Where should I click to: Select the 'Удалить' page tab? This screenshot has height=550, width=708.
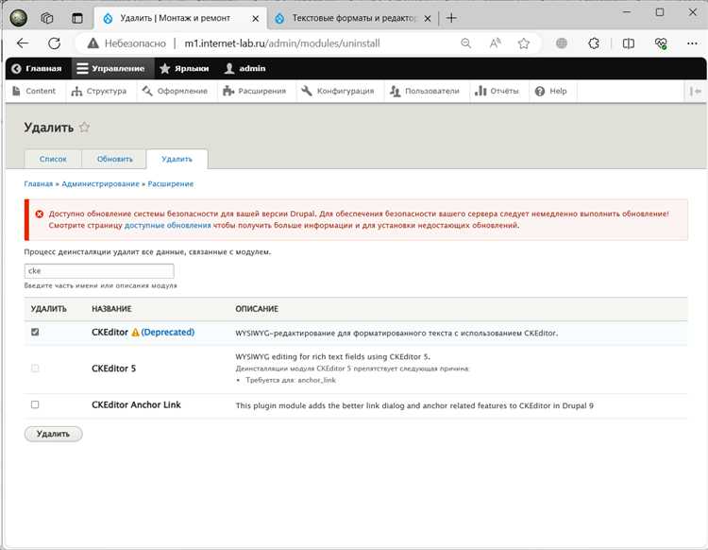tap(177, 159)
